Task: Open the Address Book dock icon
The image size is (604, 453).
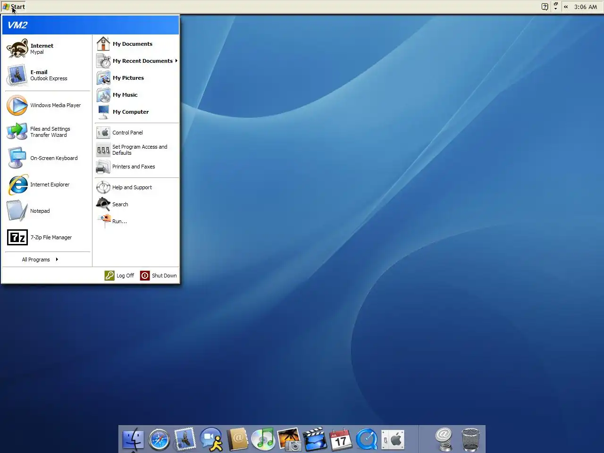Action: point(237,439)
